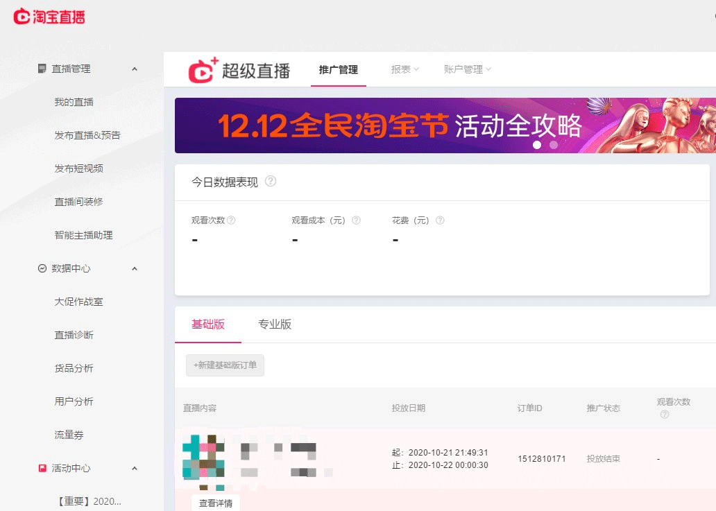716x511 pixels.
Task: Click help icon under 观看次数 column header
Action: click(x=664, y=415)
